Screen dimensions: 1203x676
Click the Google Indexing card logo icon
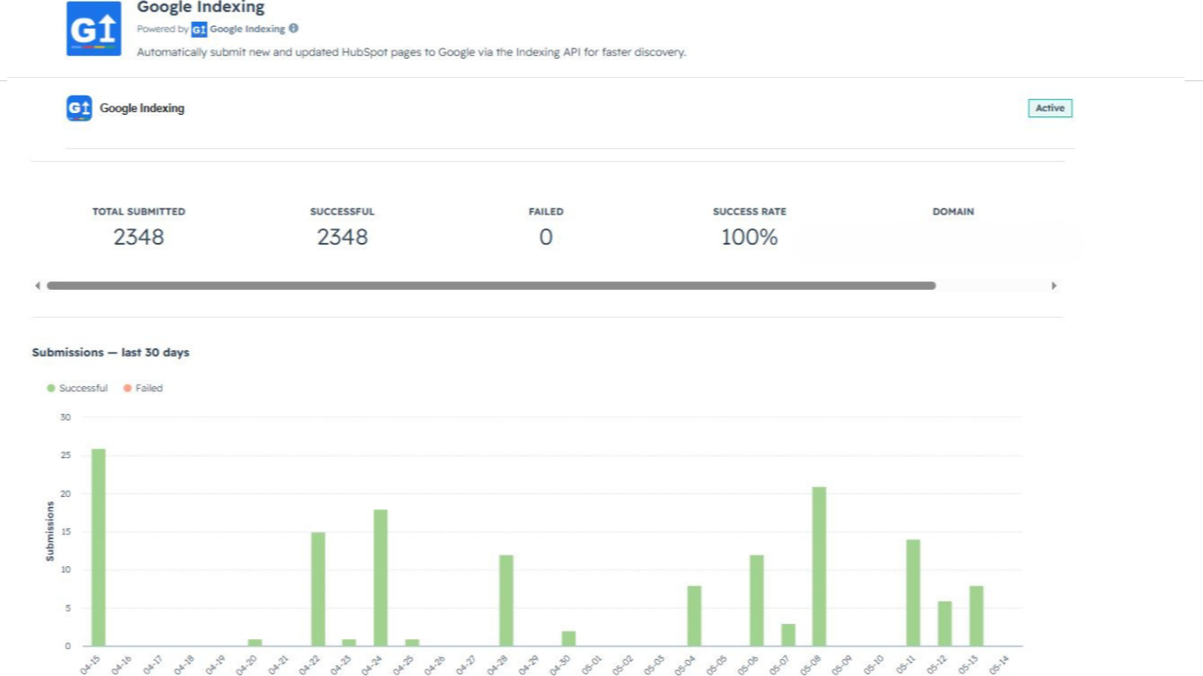coord(79,108)
